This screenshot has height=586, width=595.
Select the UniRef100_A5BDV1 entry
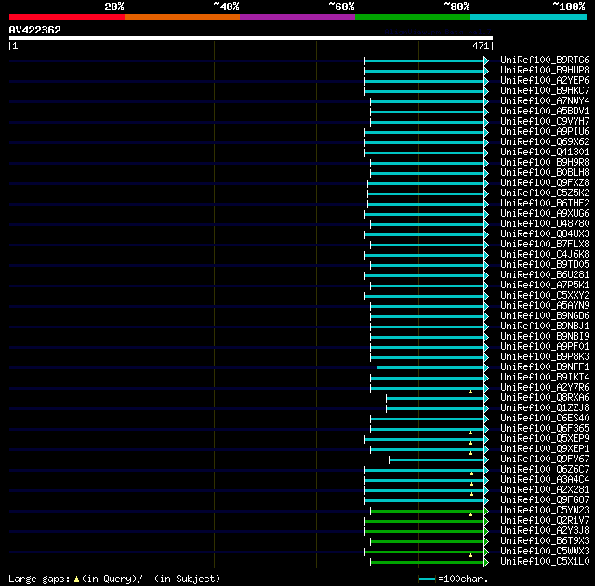point(545,112)
